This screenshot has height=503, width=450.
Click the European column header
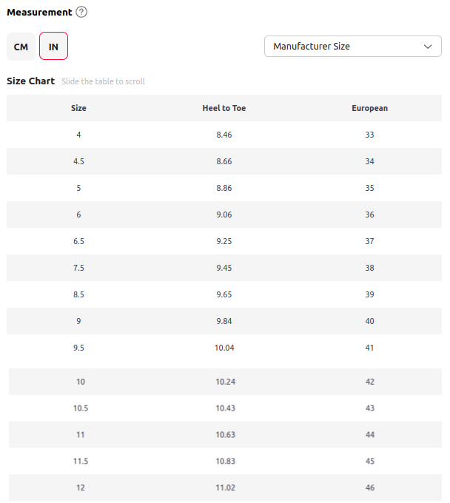point(370,108)
